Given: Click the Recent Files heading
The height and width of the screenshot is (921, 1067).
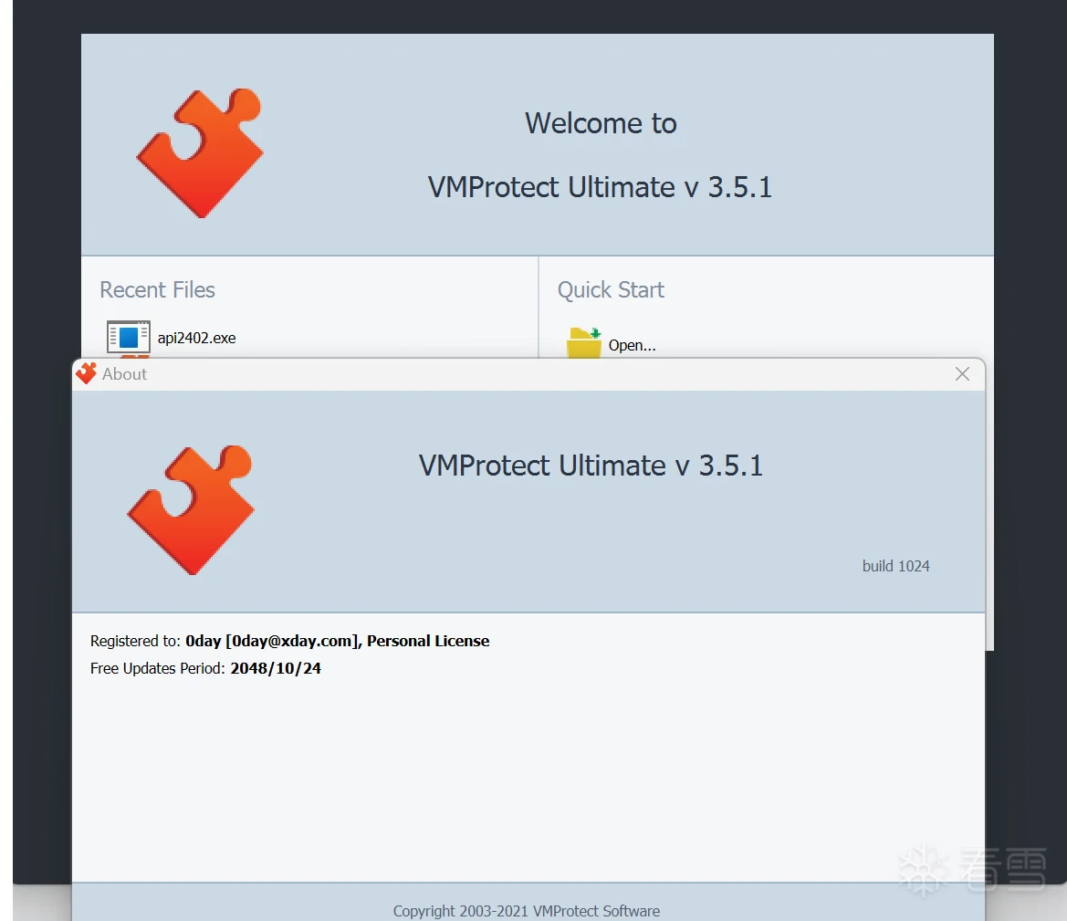Looking at the screenshot, I should coord(157,289).
